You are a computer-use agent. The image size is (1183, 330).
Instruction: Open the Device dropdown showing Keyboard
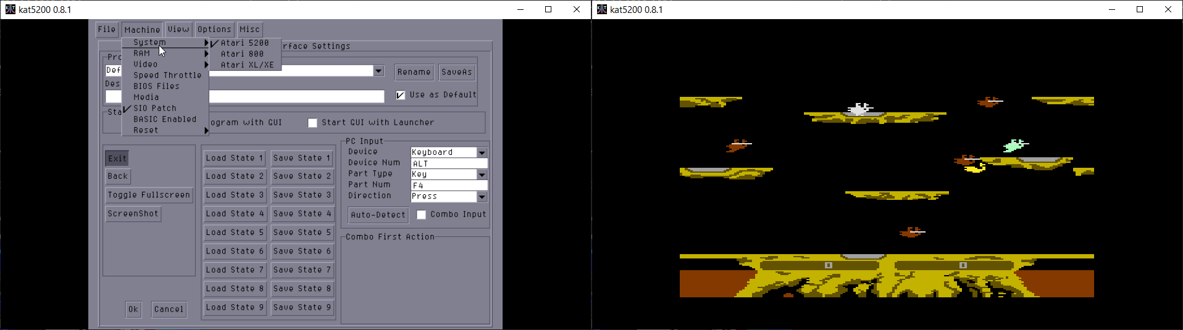tap(482, 152)
